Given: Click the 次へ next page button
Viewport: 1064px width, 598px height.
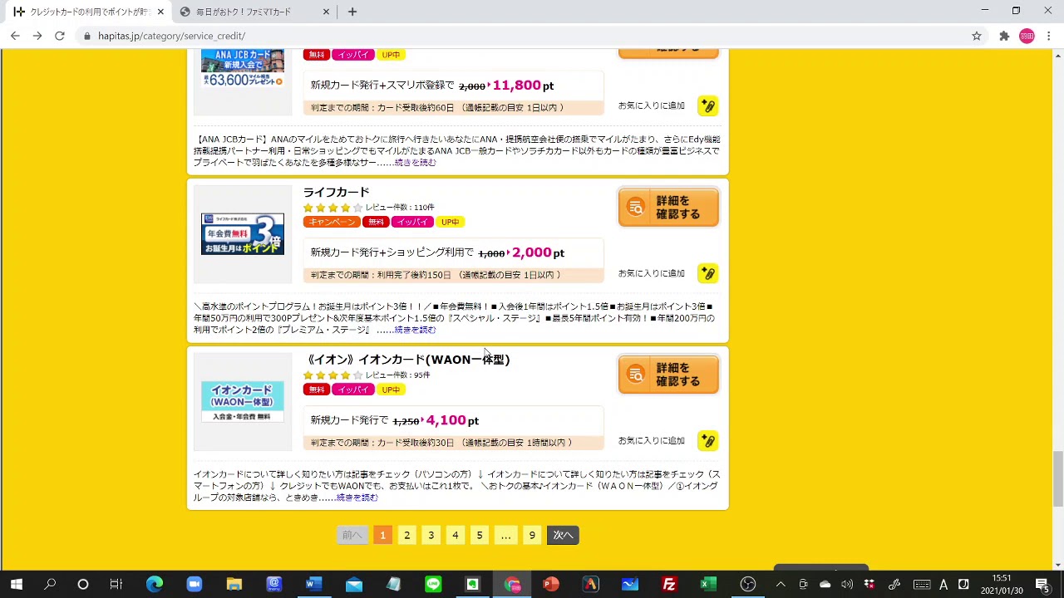Looking at the screenshot, I should (563, 536).
